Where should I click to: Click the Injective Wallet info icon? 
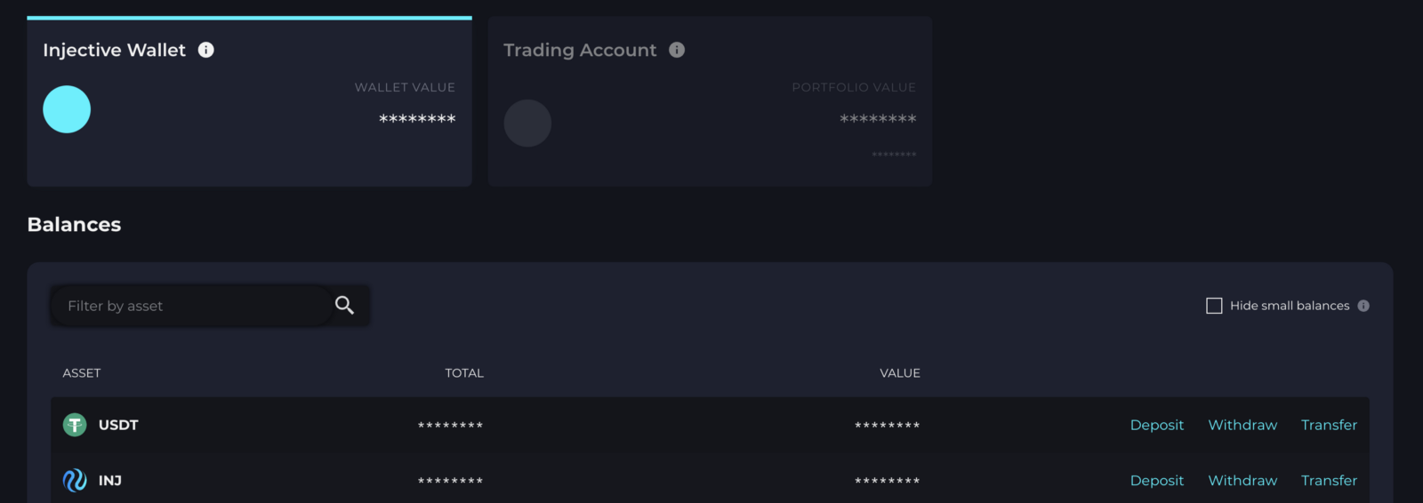(x=205, y=50)
